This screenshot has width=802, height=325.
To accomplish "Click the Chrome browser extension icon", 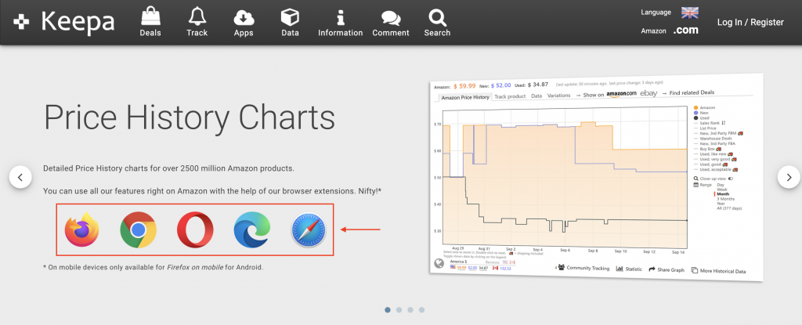I will tap(138, 230).
